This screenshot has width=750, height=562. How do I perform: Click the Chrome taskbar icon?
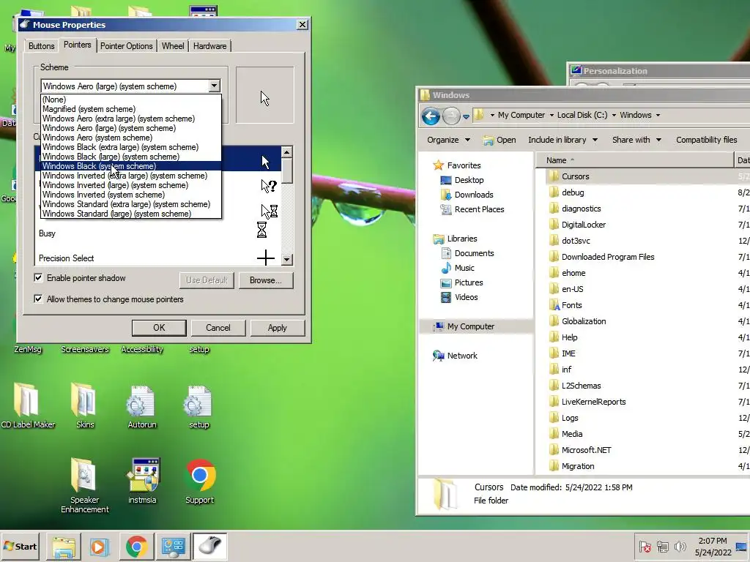click(136, 546)
